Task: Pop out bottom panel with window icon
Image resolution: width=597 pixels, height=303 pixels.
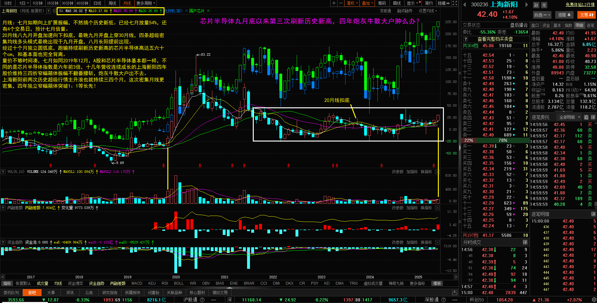Action: click(455, 293)
